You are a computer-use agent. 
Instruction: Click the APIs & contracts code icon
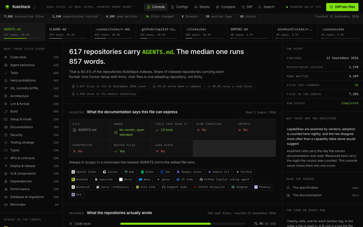tap(6, 158)
